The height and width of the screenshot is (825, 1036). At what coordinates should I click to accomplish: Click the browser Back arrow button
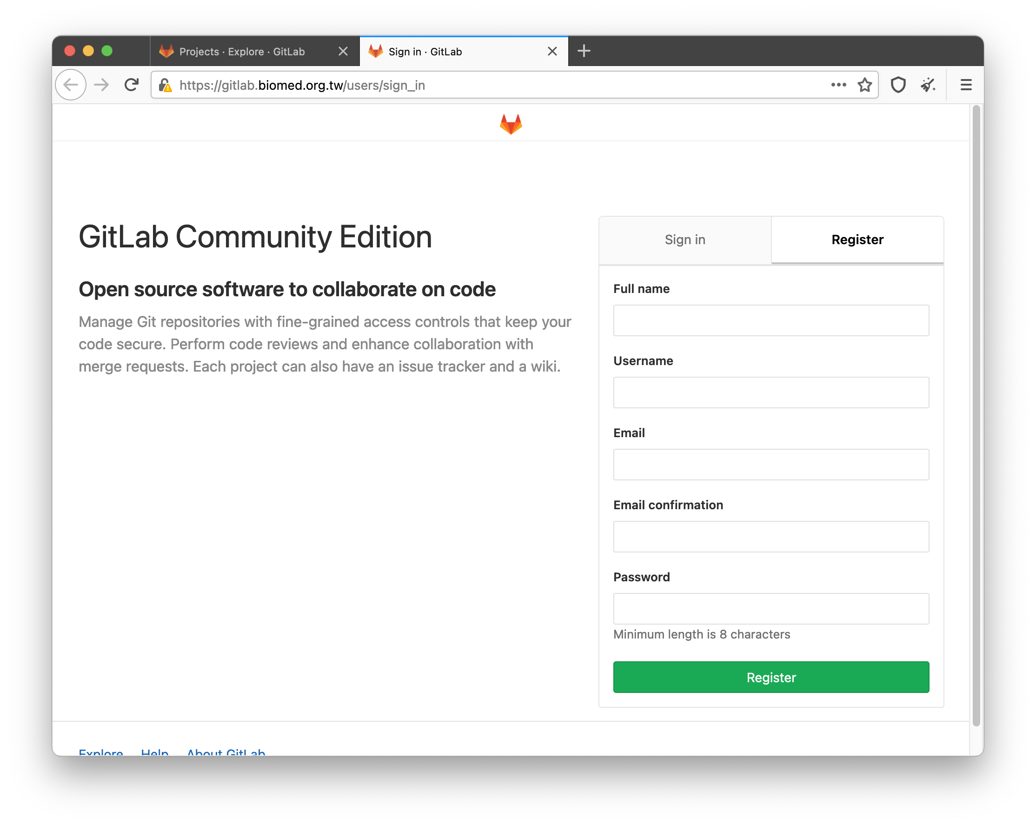[x=71, y=85]
